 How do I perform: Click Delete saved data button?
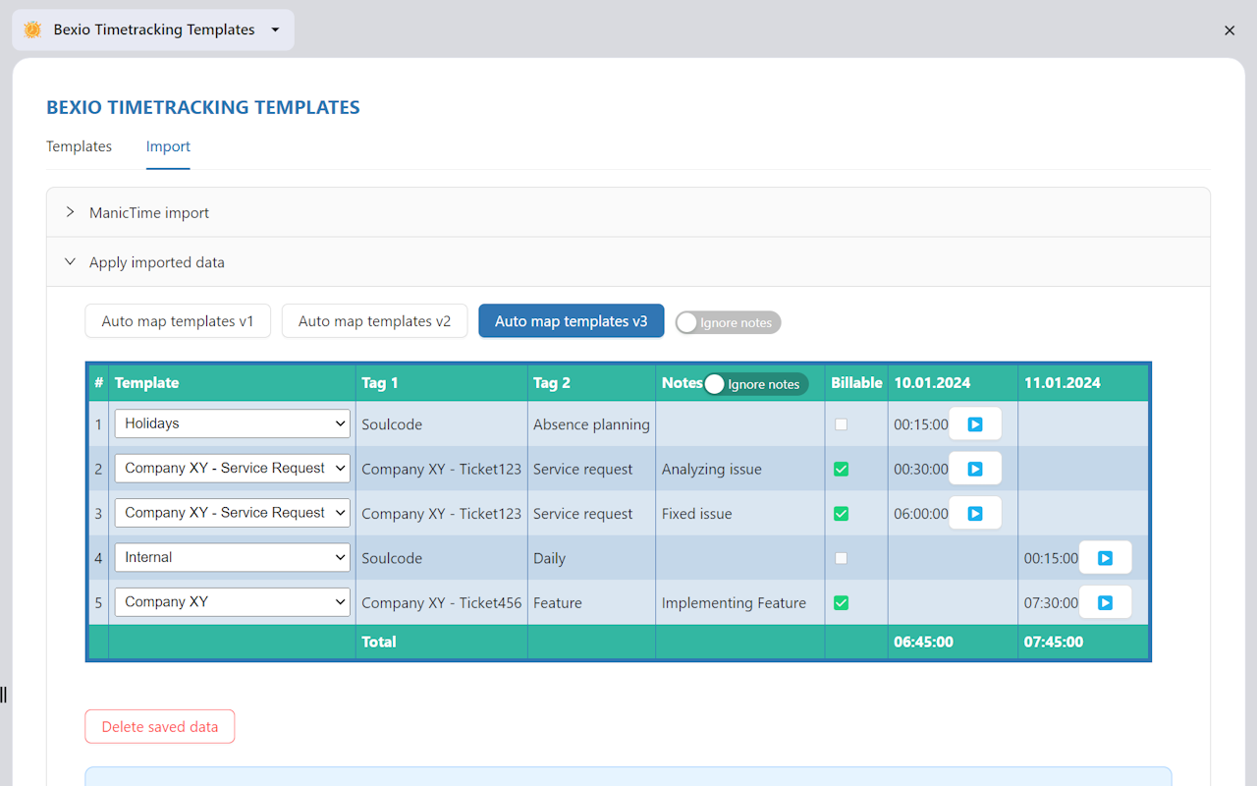tap(159, 727)
